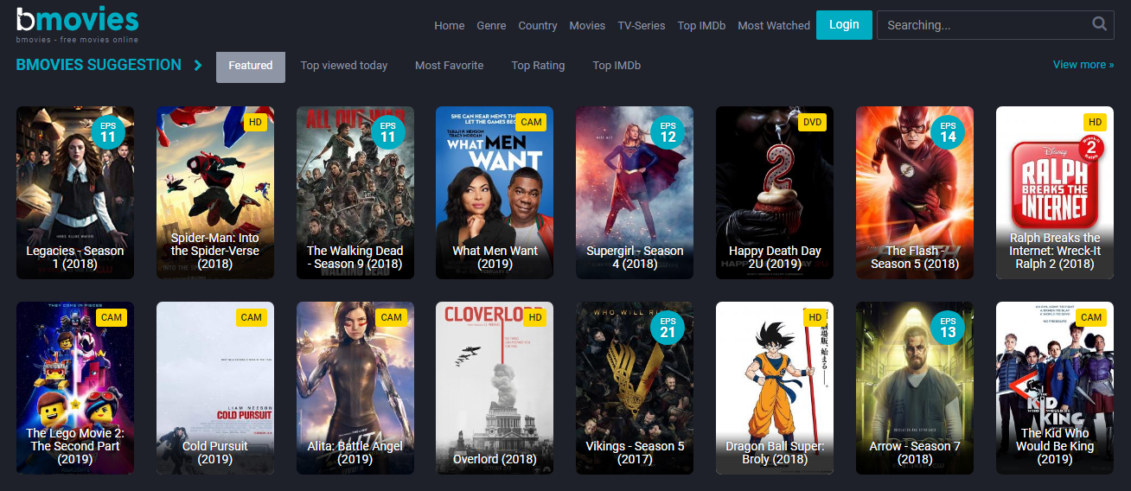
Task: Switch to Most Favorite tab
Action: pyautogui.click(x=450, y=65)
